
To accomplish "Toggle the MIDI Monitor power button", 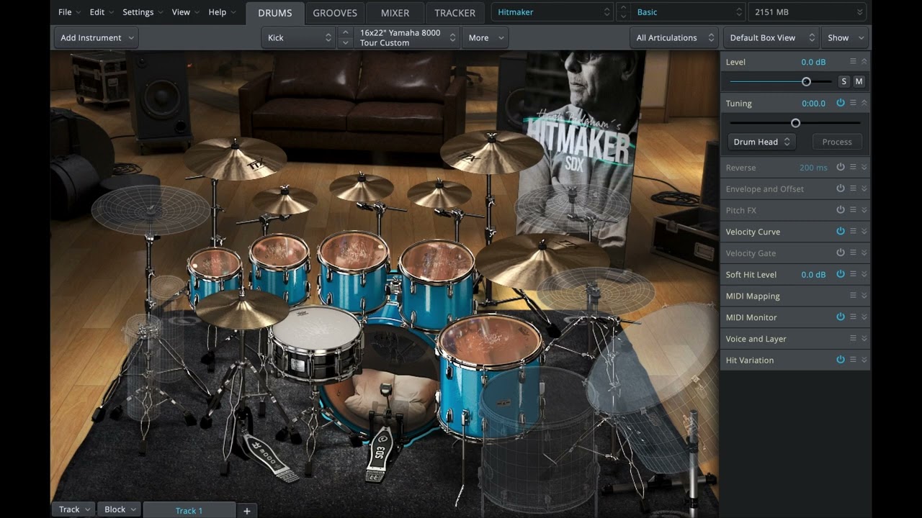I will 841,317.
